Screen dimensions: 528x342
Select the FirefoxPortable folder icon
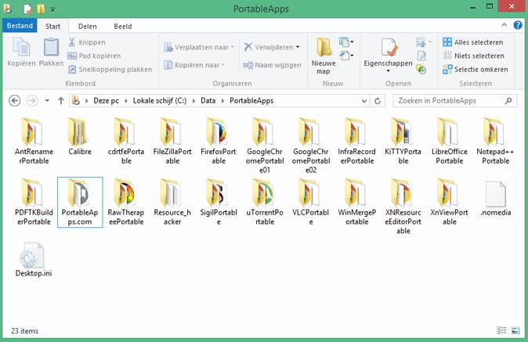pyautogui.click(x=219, y=132)
